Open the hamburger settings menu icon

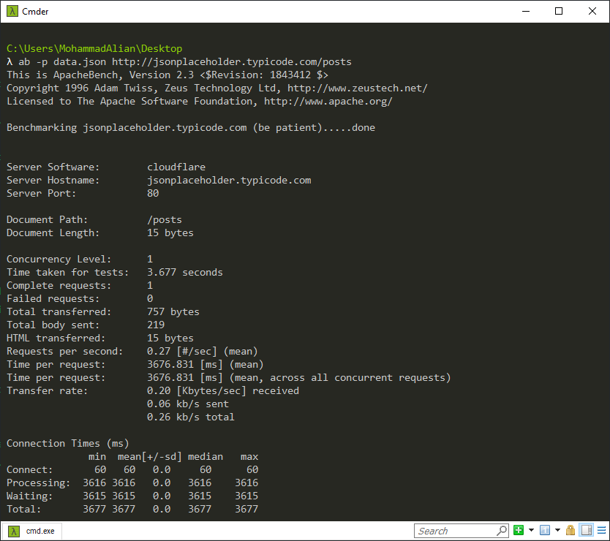click(x=600, y=531)
